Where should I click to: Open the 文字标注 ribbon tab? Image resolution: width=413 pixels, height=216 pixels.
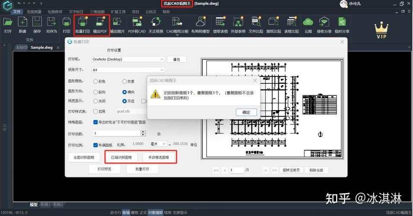[x=76, y=12]
